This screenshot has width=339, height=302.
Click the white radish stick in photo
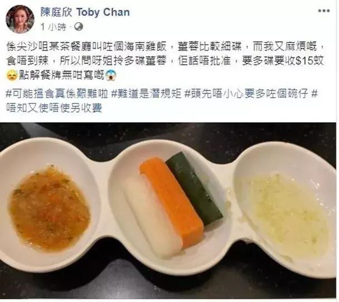(x=154, y=217)
